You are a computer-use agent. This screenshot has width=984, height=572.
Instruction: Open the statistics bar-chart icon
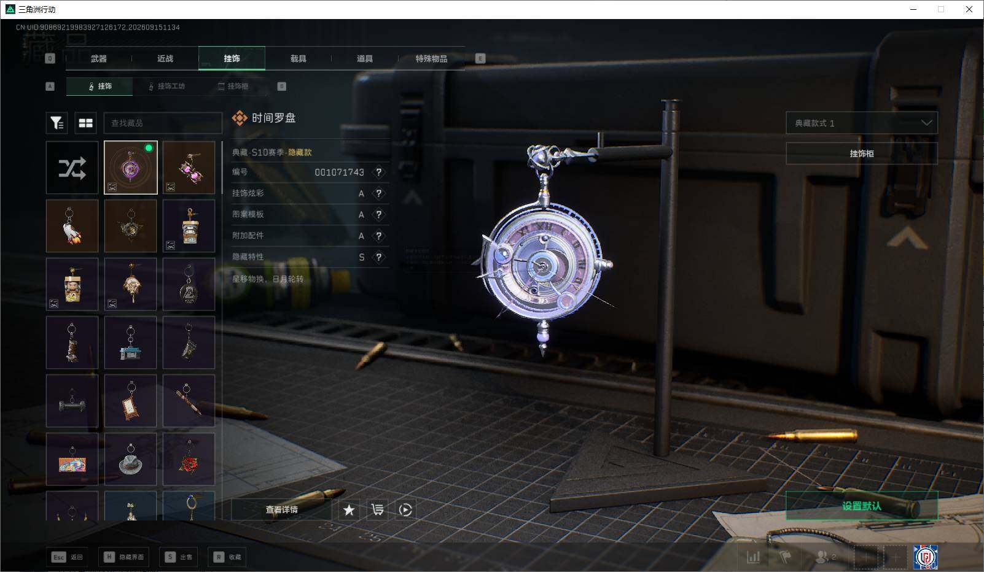(754, 557)
